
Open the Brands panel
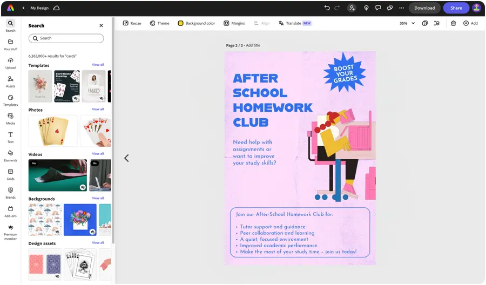[x=11, y=193]
